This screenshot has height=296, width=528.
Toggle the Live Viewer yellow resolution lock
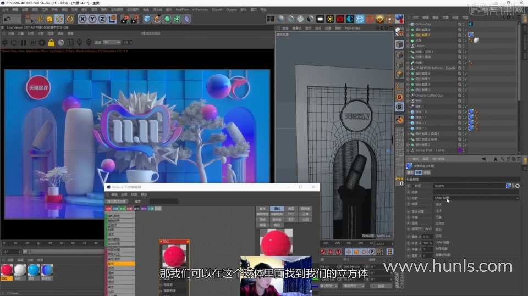(51, 42)
